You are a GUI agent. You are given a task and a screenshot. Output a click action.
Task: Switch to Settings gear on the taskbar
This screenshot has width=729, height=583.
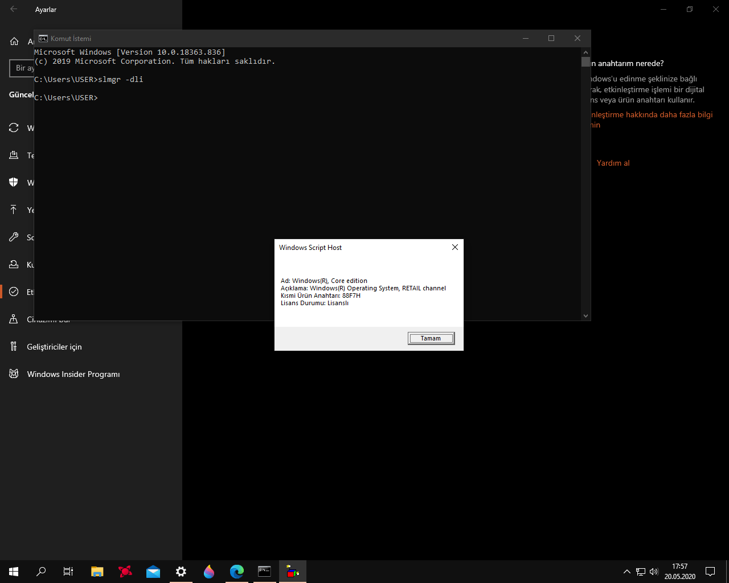181,572
